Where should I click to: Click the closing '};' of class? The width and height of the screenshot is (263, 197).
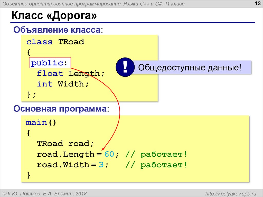pos(31,95)
